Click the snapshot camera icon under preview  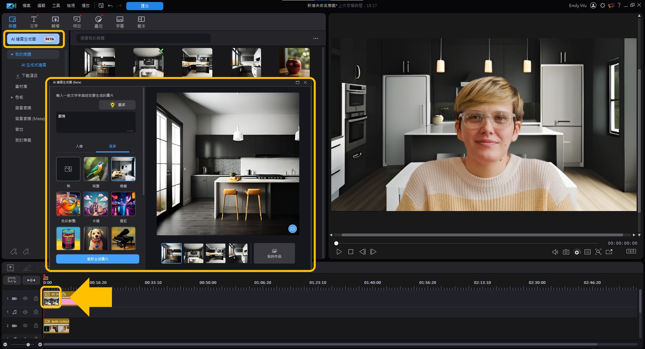click(566, 252)
